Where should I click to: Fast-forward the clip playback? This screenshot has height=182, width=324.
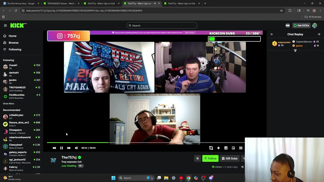tap(69, 148)
